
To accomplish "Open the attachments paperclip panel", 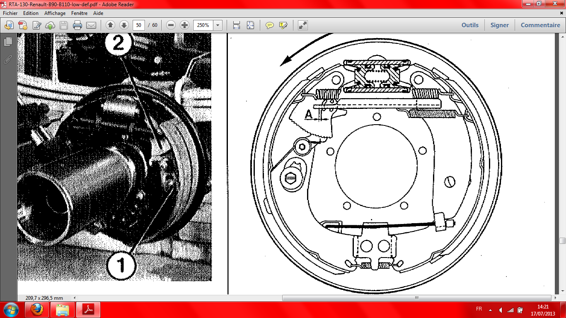I will [x=7, y=59].
